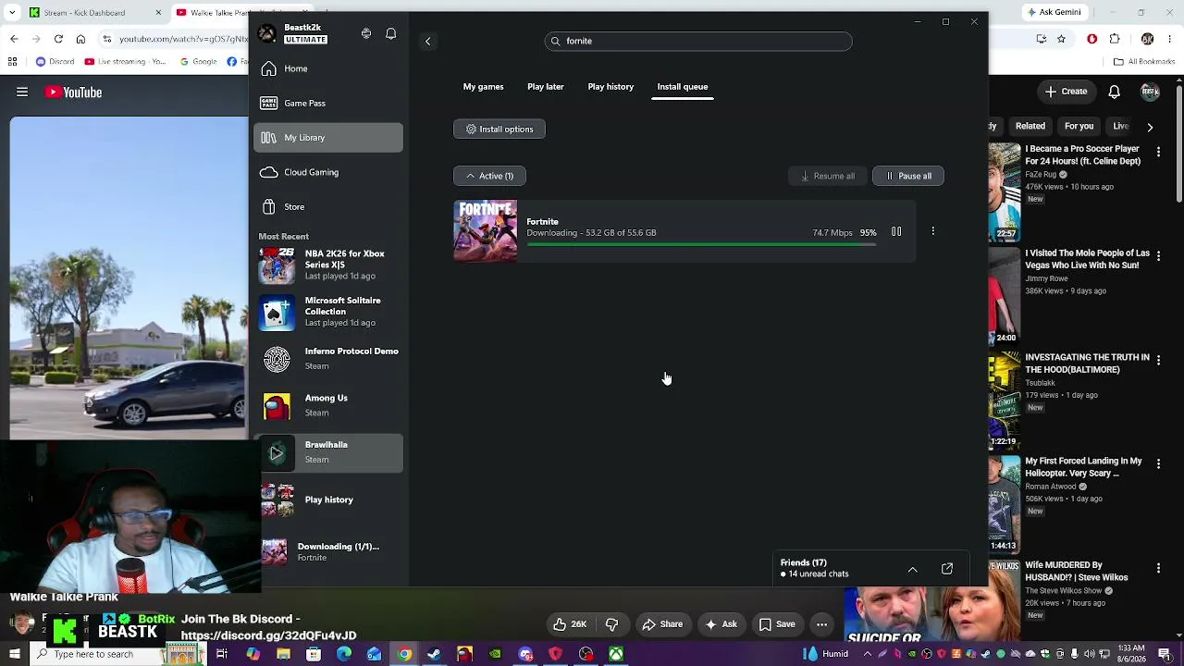The width and height of the screenshot is (1184, 666).
Task: Open Among Us in the sidebar
Action: click(x=330, y=405)
